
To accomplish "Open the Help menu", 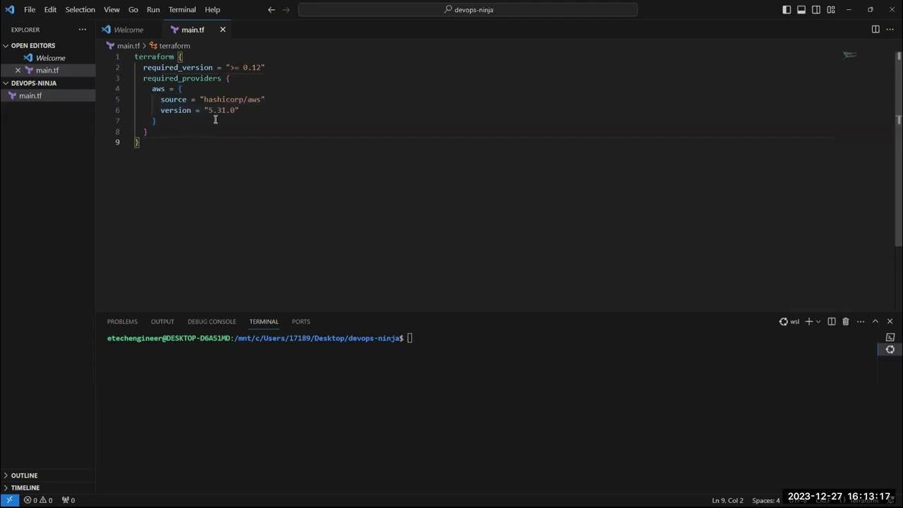I will [x=212, y=10].
